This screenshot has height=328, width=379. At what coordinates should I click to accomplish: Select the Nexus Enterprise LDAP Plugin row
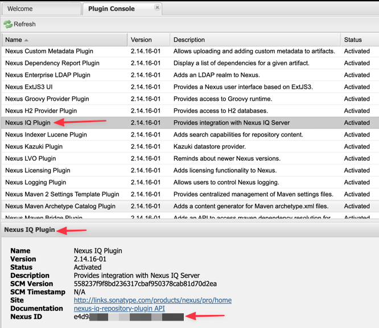coord(48,75)
